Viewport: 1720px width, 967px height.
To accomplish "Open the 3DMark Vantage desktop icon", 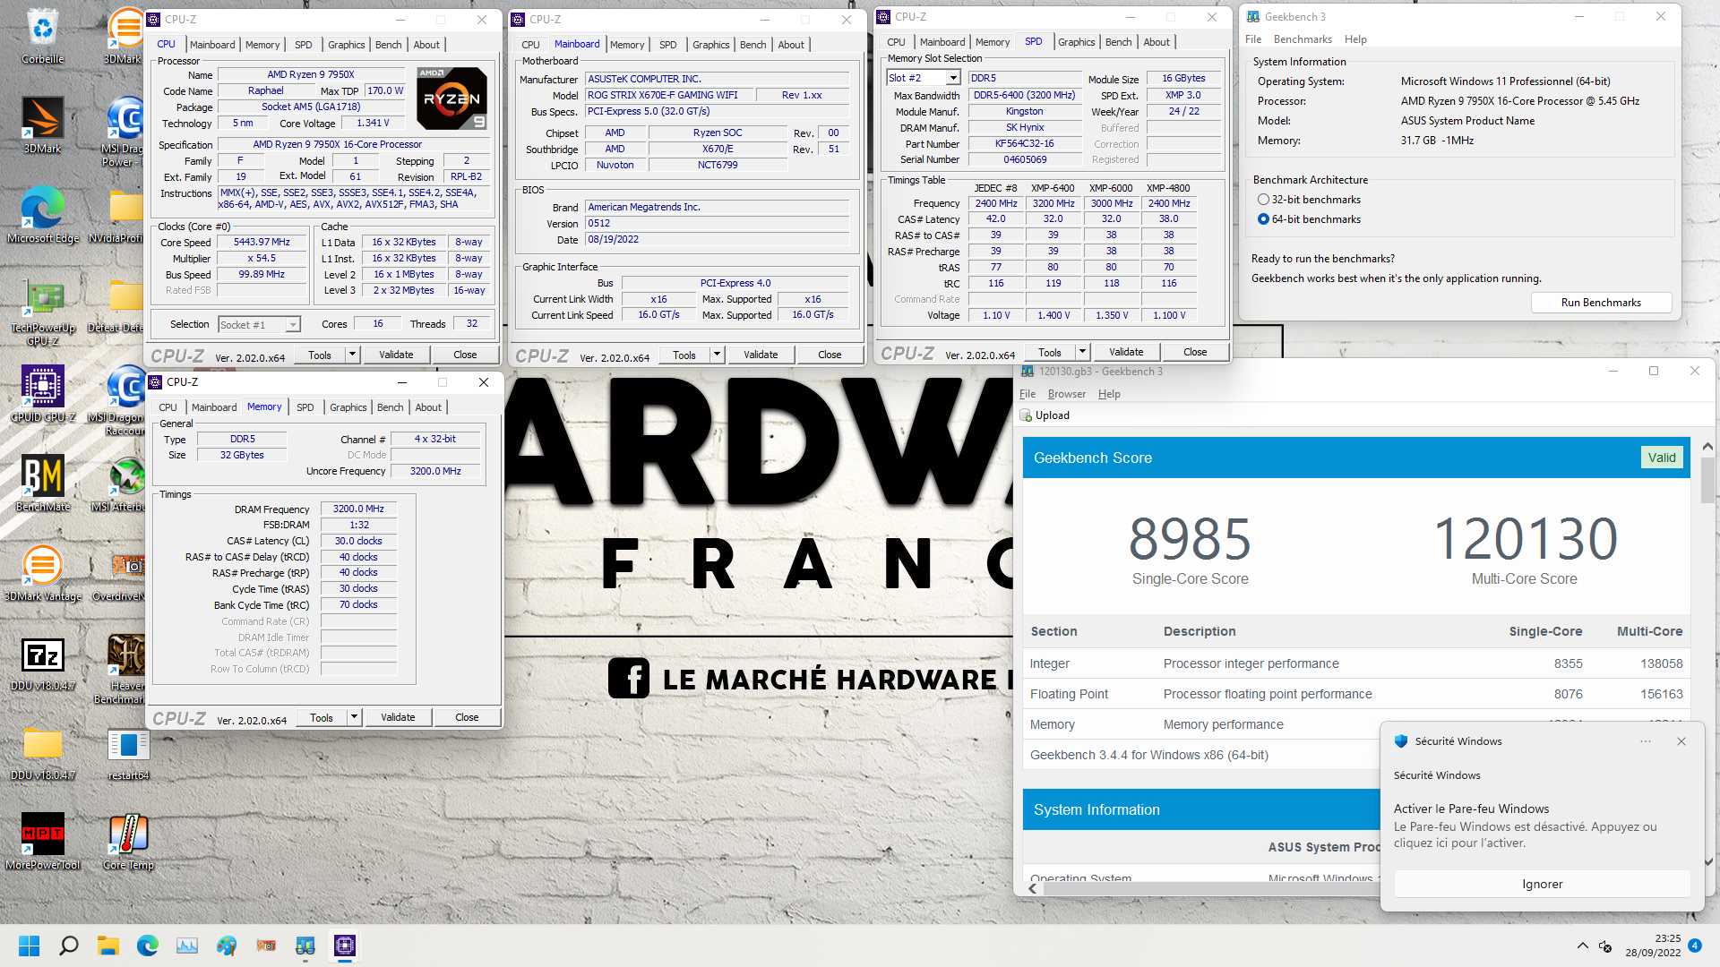I will 42,573.
